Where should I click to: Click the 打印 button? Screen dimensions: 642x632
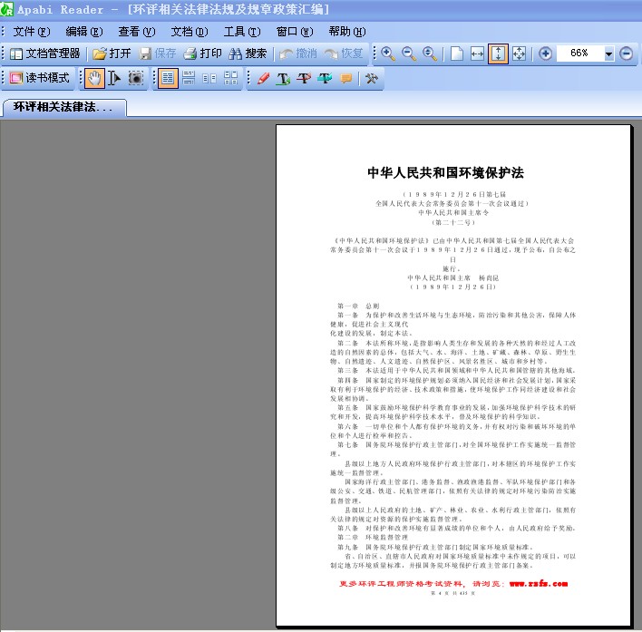pos(203,53)
